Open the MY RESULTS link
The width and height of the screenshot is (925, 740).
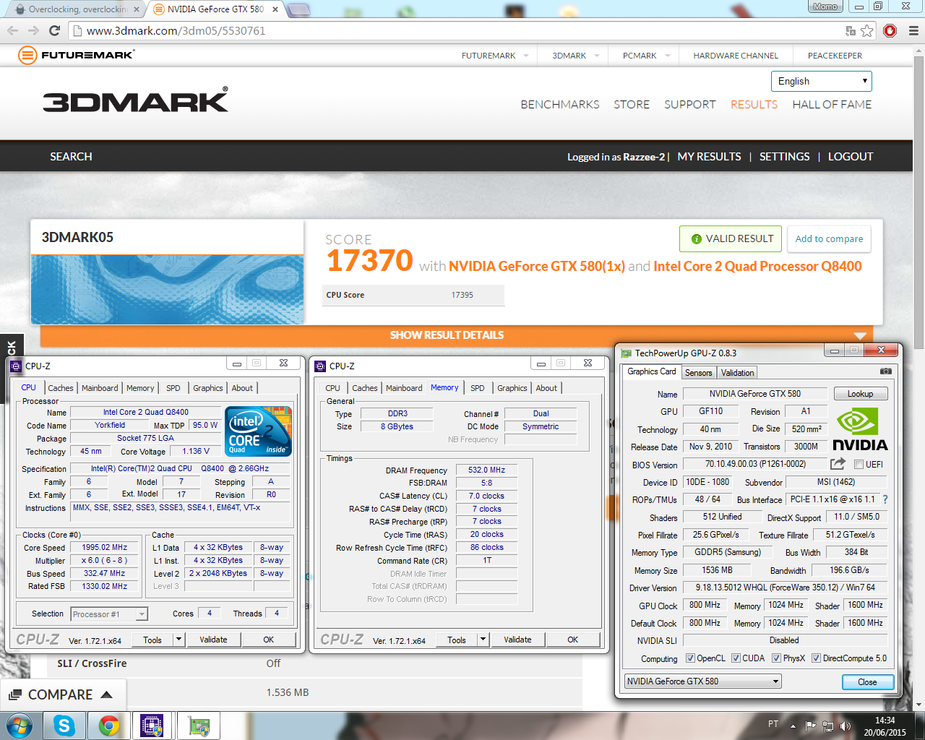coord(709,156)
